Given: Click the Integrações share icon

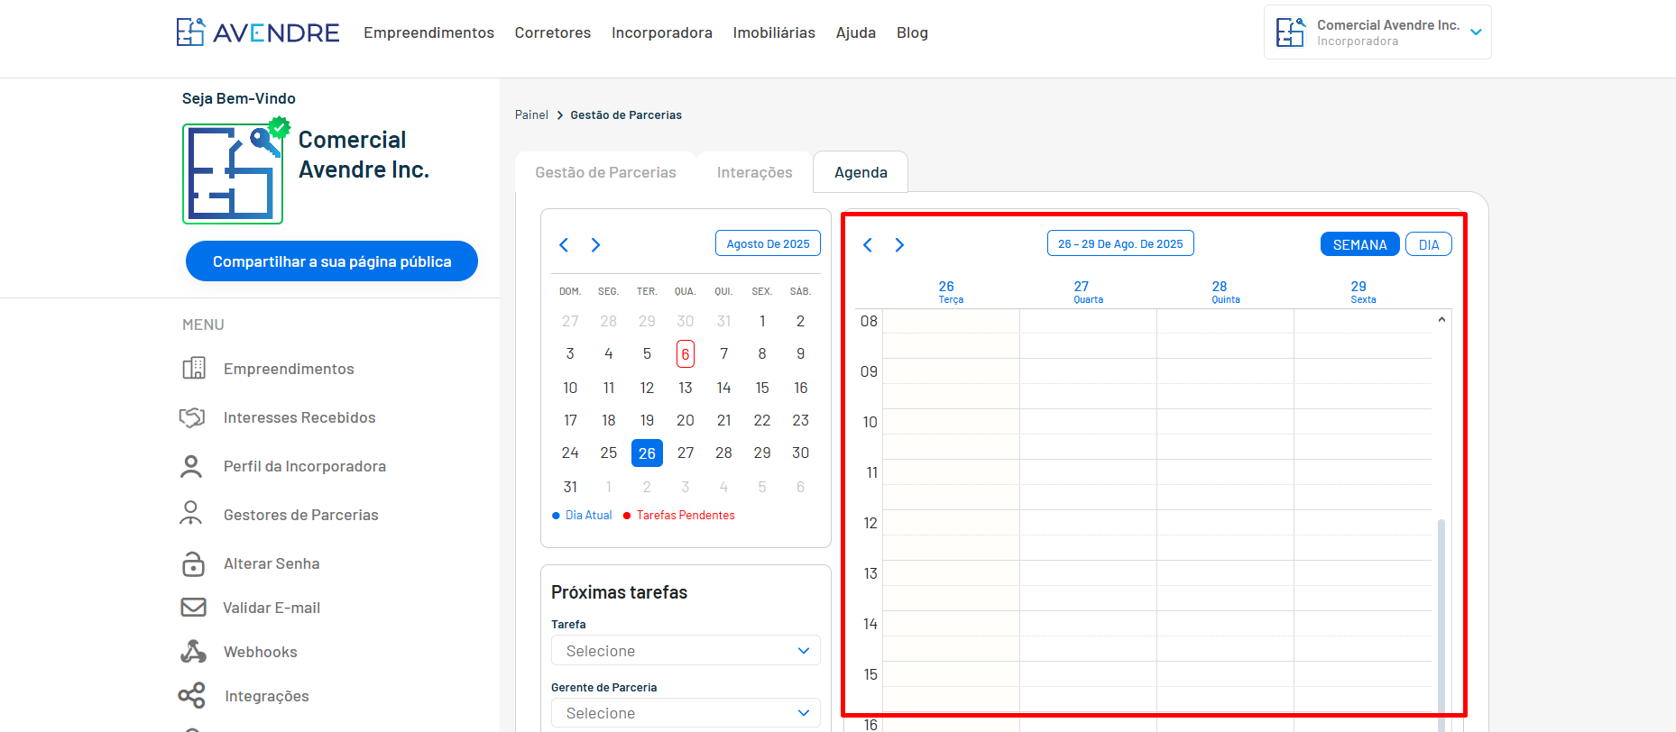Looking at the screenshot, I should coord(192,695).
